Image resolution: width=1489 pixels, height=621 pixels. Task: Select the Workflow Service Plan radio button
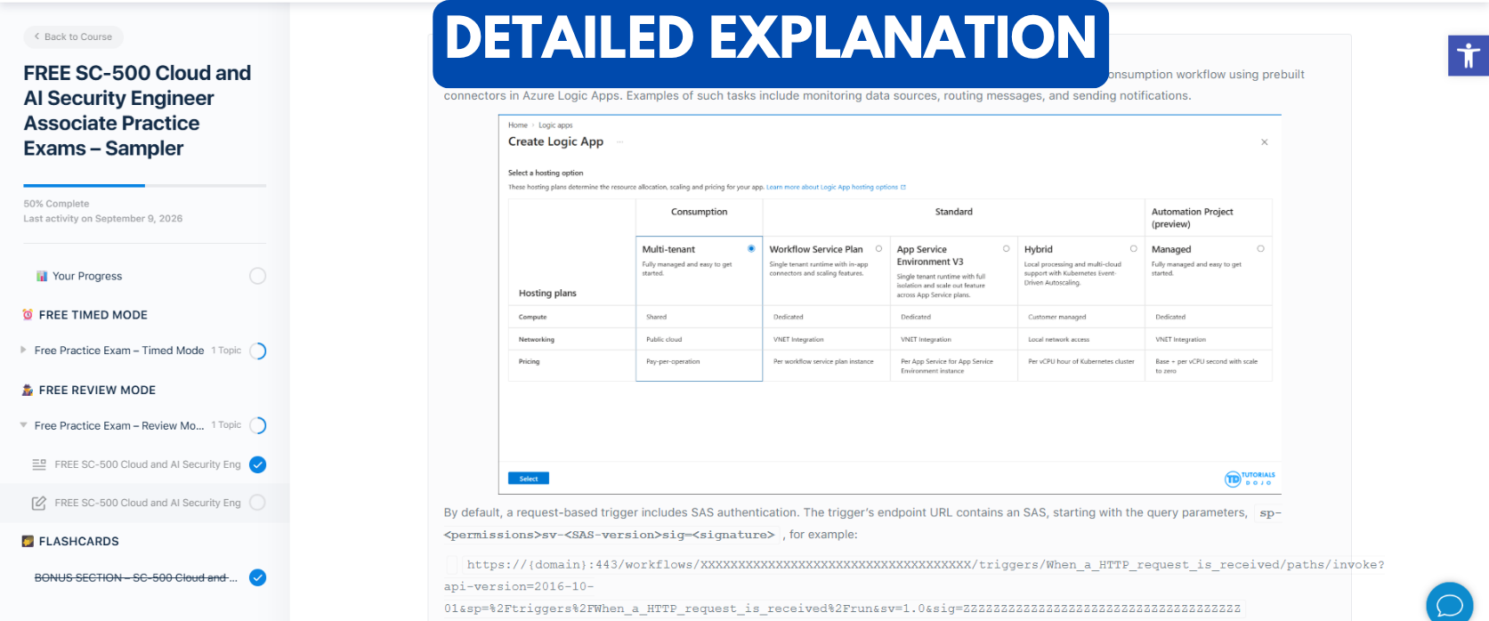tap(878, 249)
